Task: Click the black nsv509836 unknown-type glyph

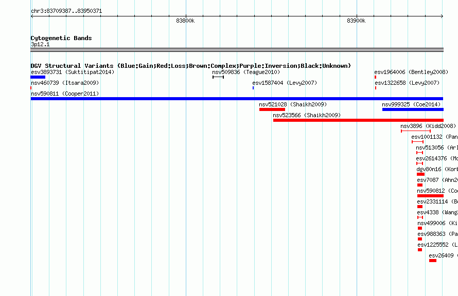Action: [218, 77]
